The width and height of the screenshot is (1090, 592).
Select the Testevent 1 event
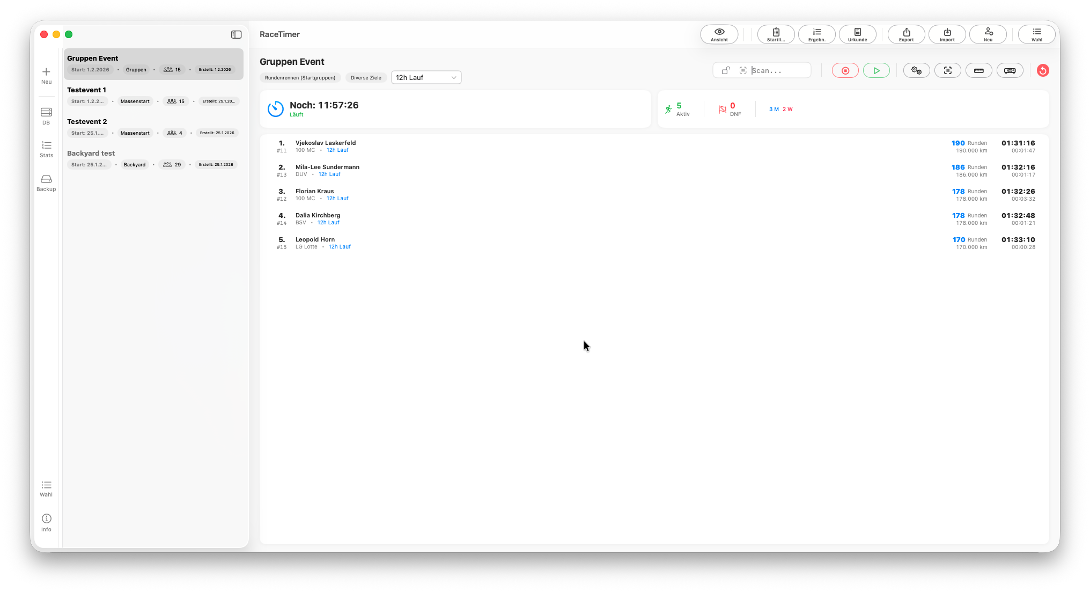click(153, 96)
